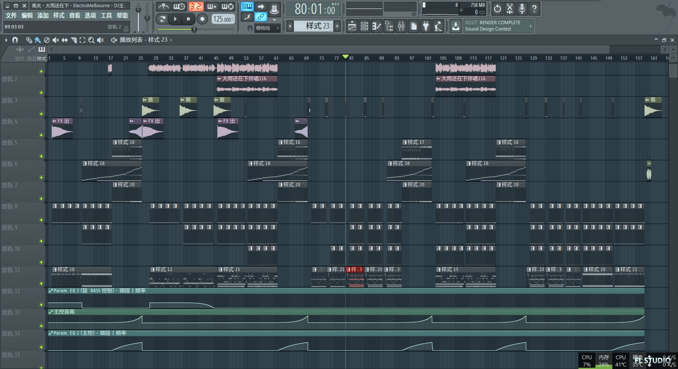This screenshot has width=678, height=369.
Task: Select the playlist Slip tool
Action: click(x=64, y=40)
